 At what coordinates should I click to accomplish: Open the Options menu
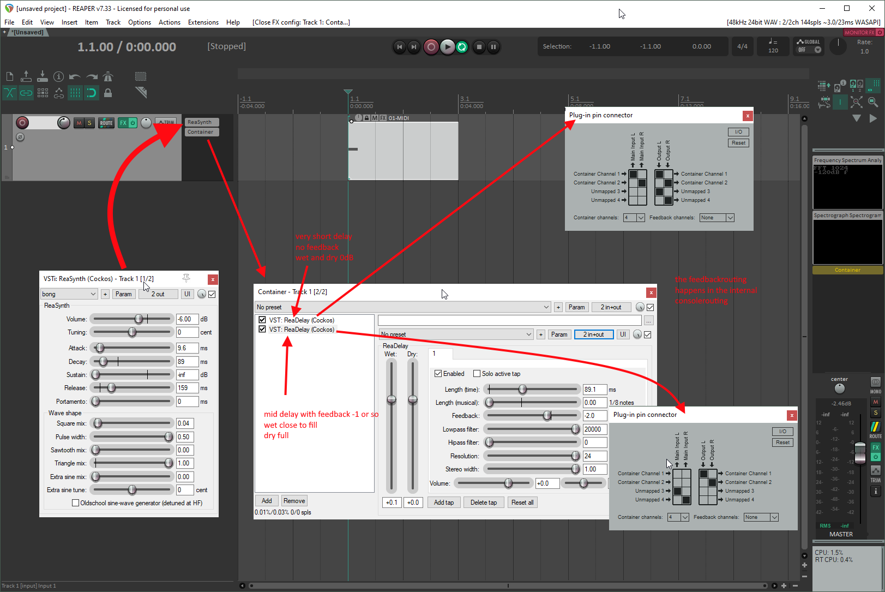[140, 22]
